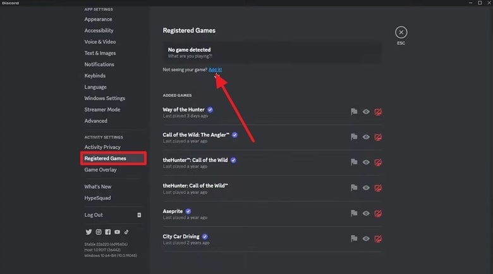The width and height of the screenshot is (493, 274).
Task: Click verified badge next to Aseprite
Action: tap(188, 211)
